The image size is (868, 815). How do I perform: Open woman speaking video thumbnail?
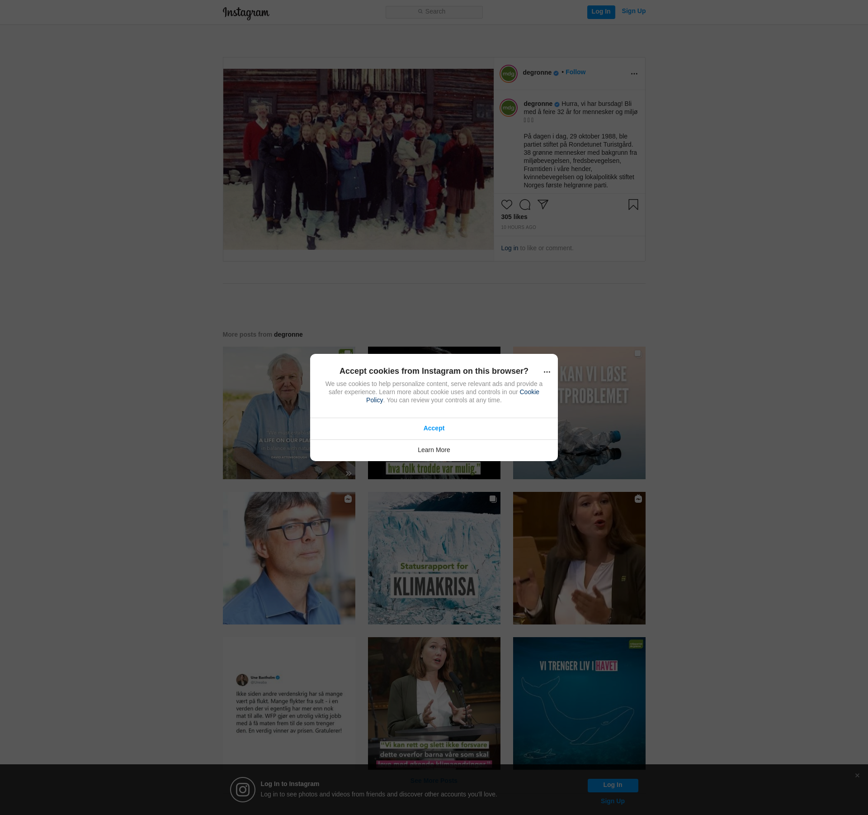pyautogui.click(x=579, y=558)
